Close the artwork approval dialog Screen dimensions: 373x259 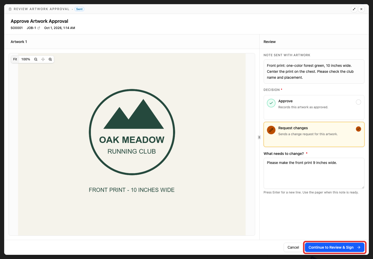point(361,9)
